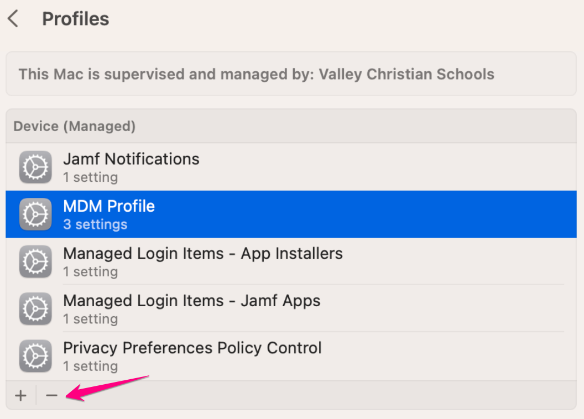This screenshot has width=584, height=419.
Task: Click the MDM Profile gear icon
Action: pyautogui.click(x=35, y=214)
